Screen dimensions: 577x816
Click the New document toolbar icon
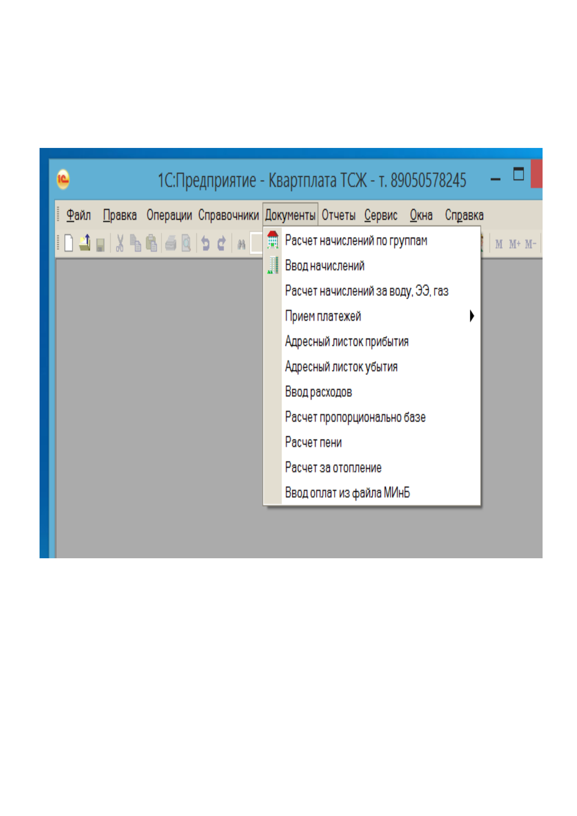pyautogui.click(x=69, y=243)
